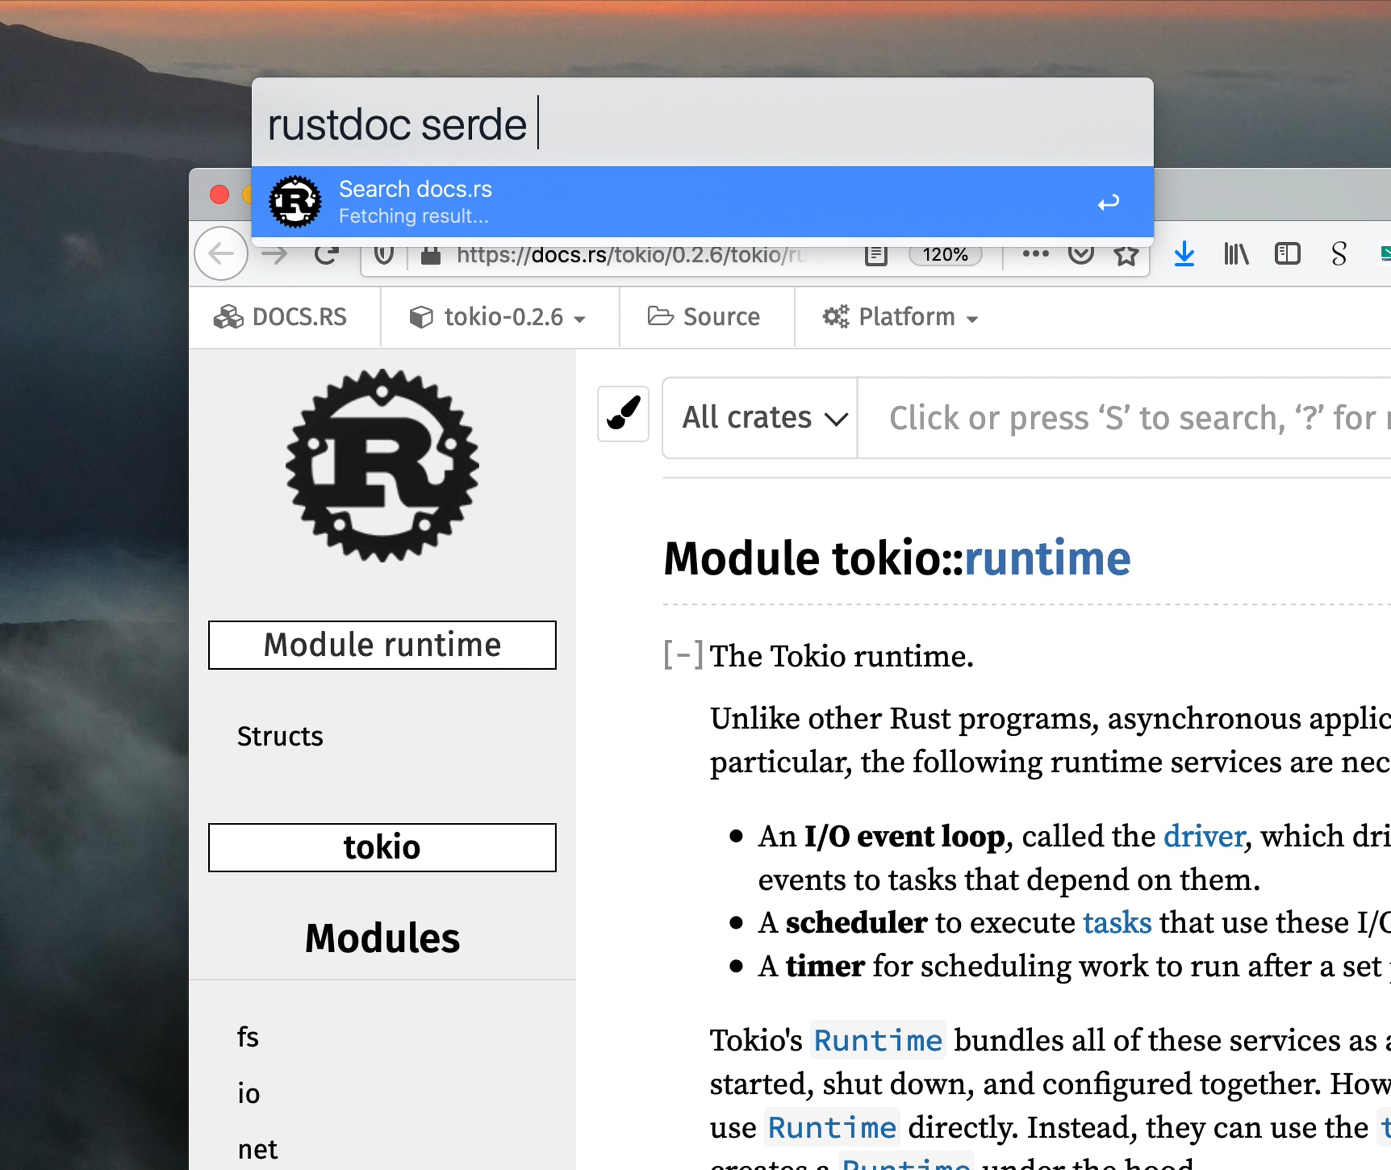Open the Downloads arrow icon
The height and width of the screenshot is (1170, 1391).
(x=1184, y=254)
